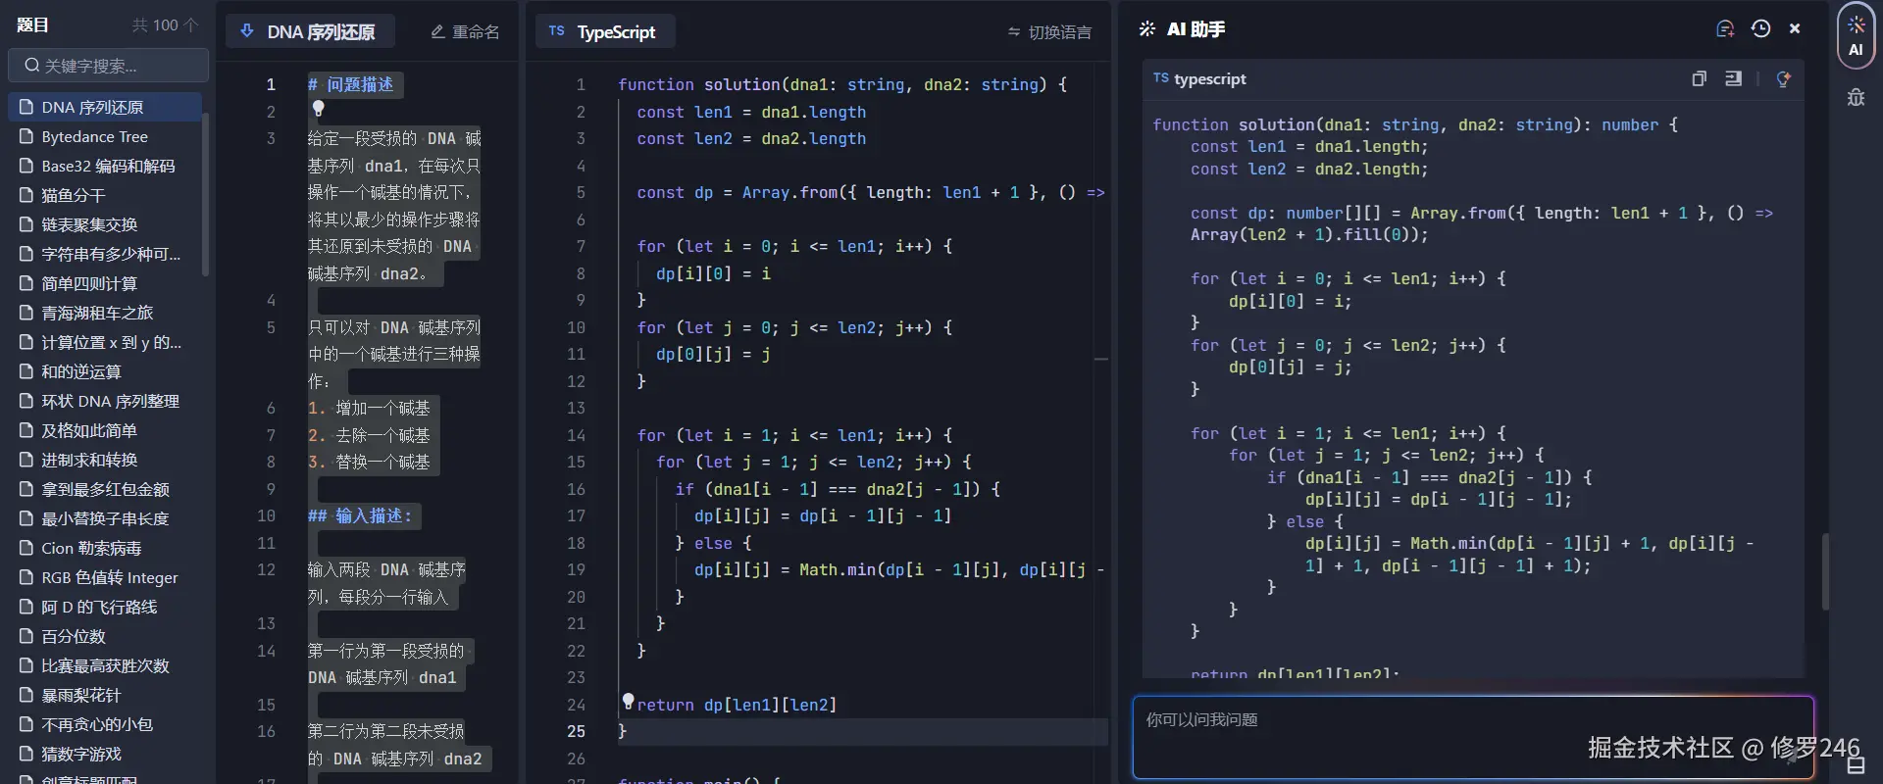Select RGB 色值转 Integer from problem list

(109, 578)
